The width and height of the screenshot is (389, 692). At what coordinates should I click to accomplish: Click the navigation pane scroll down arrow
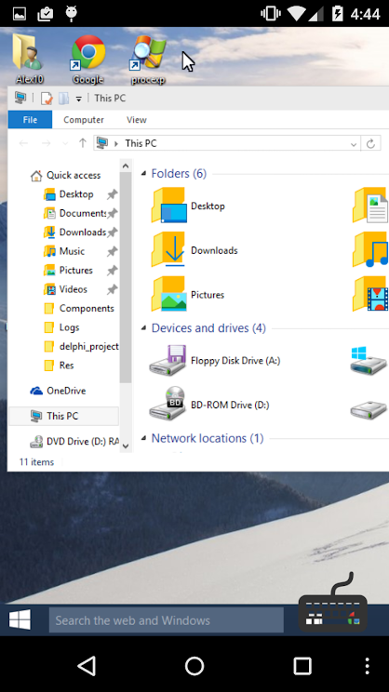(126, 446)
